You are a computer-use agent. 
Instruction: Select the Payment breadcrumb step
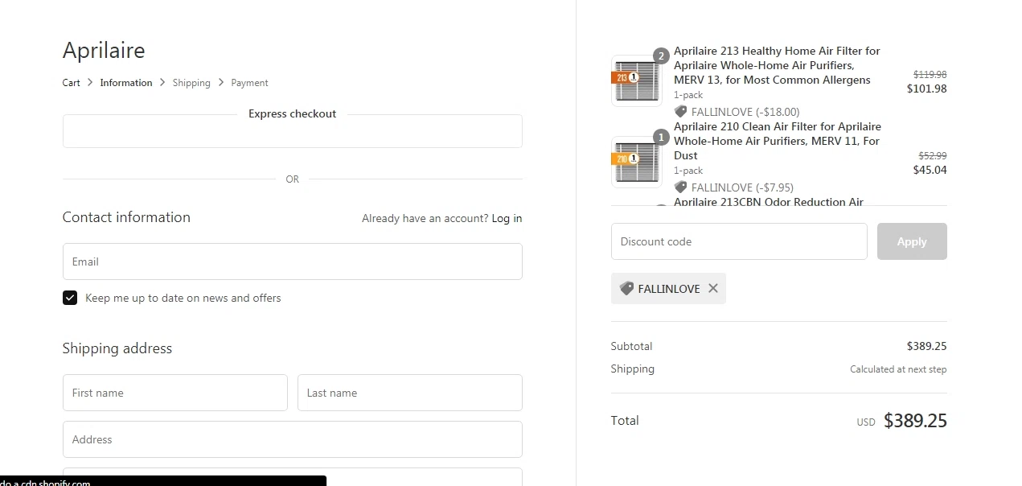tap(249, 83)
